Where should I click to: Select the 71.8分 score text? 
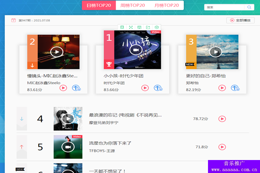point(201,147)
